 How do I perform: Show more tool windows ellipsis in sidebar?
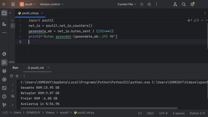[x=4, y=32]
